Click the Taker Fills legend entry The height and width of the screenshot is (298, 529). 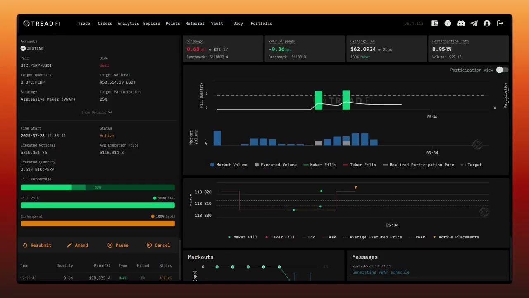360,165
